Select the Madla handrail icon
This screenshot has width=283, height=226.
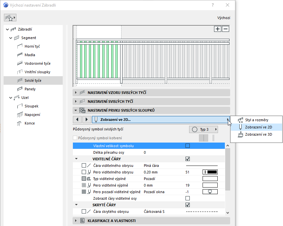click(x=20, y=55)
